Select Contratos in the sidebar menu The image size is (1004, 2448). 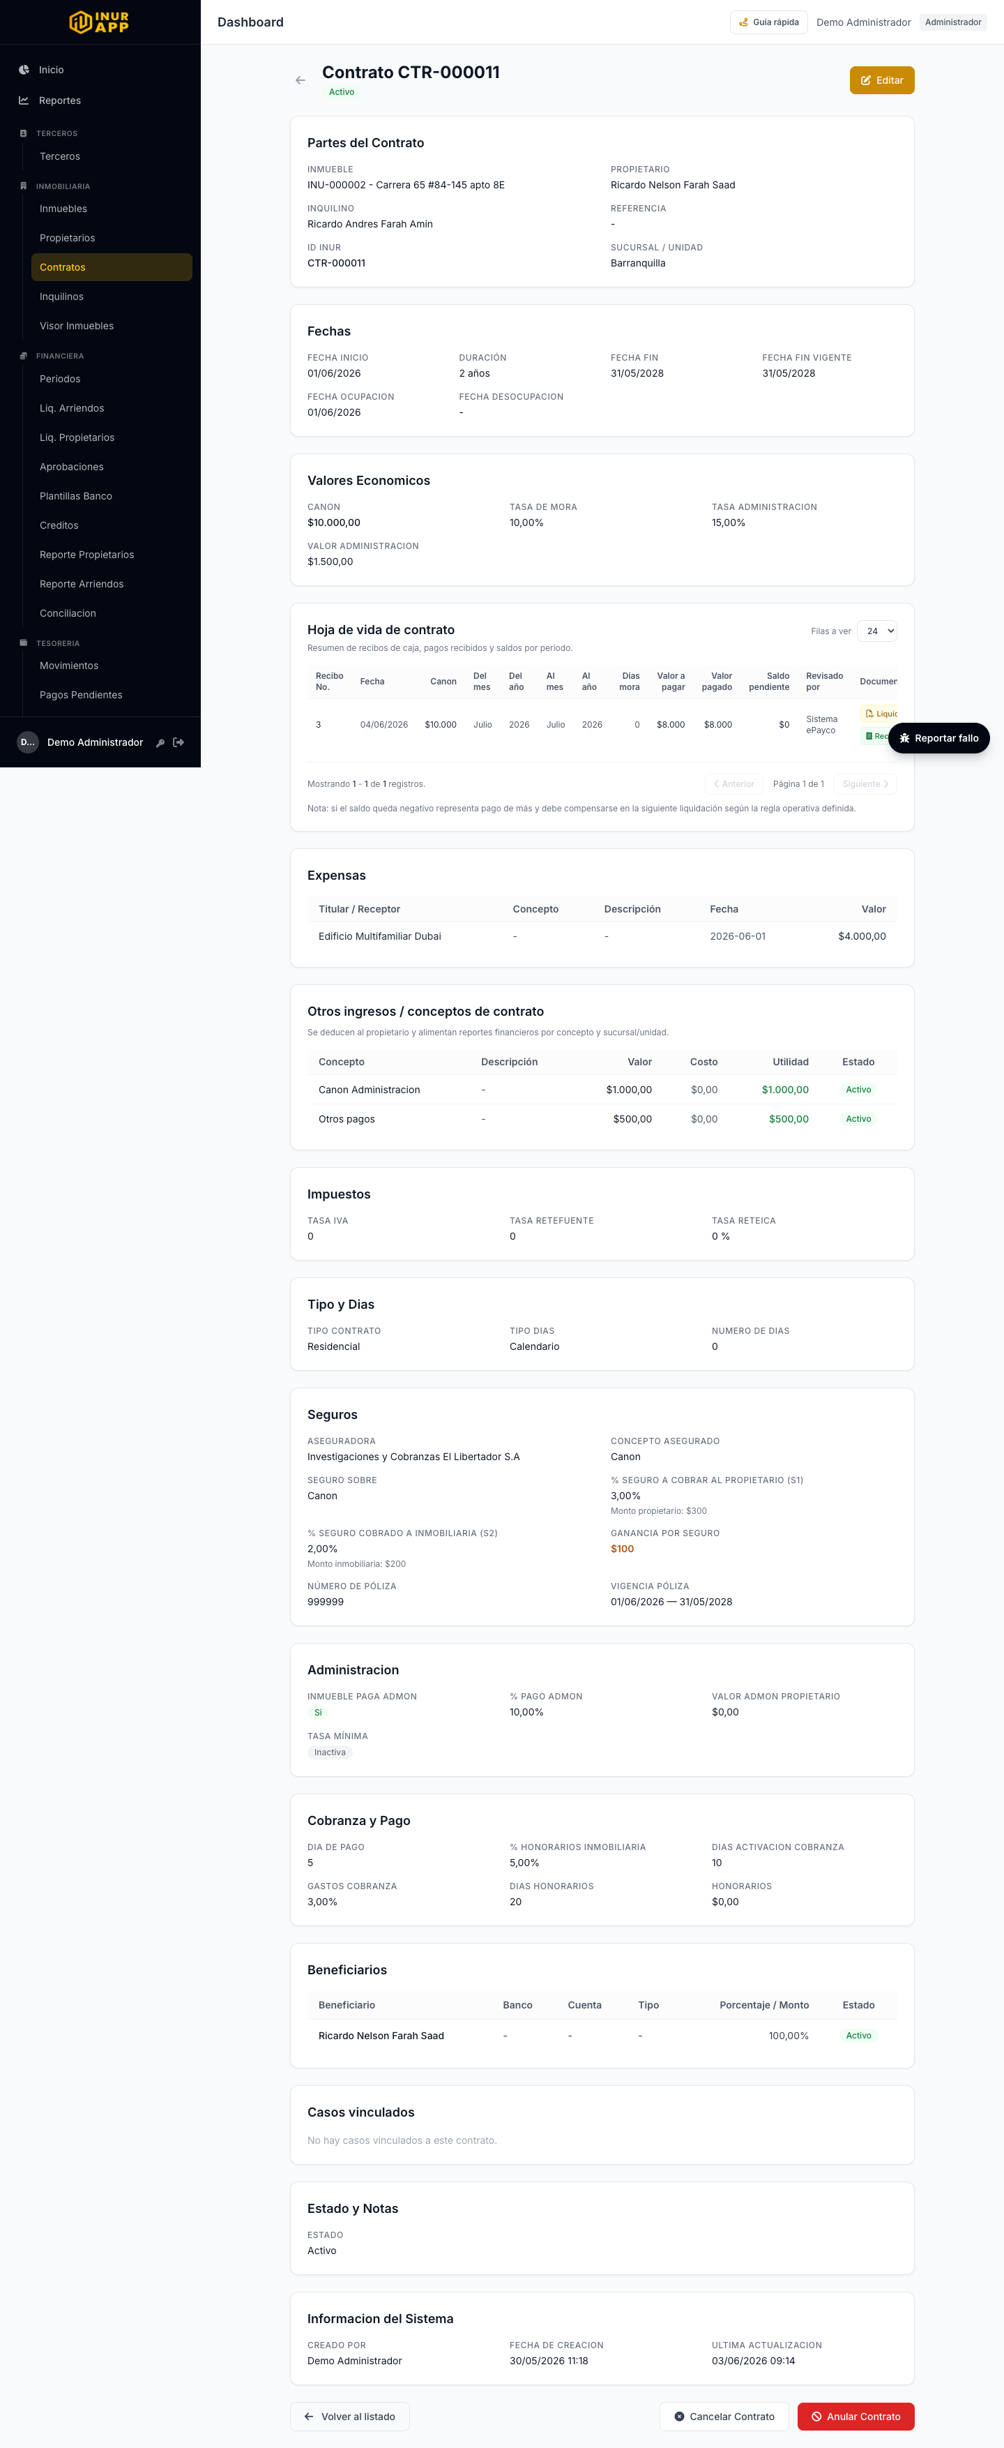point(112,267)
